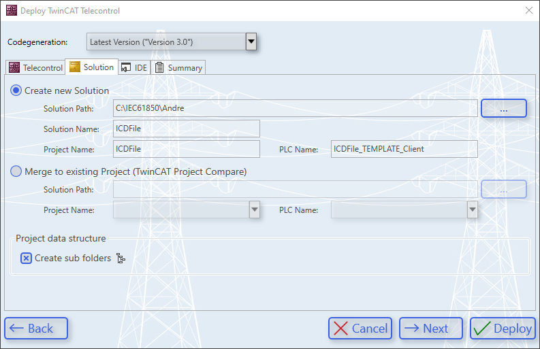Toggle the Create sub folders checkbox
The height and width of the screenshot is (349, 540).
click(x=26, y=258)
